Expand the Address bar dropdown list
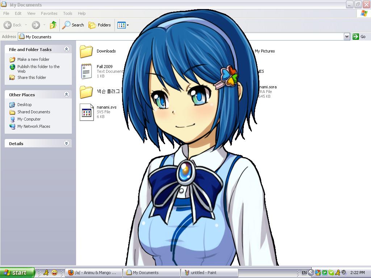371x278 pixels. pyautogui.click(x=347, y=37)
